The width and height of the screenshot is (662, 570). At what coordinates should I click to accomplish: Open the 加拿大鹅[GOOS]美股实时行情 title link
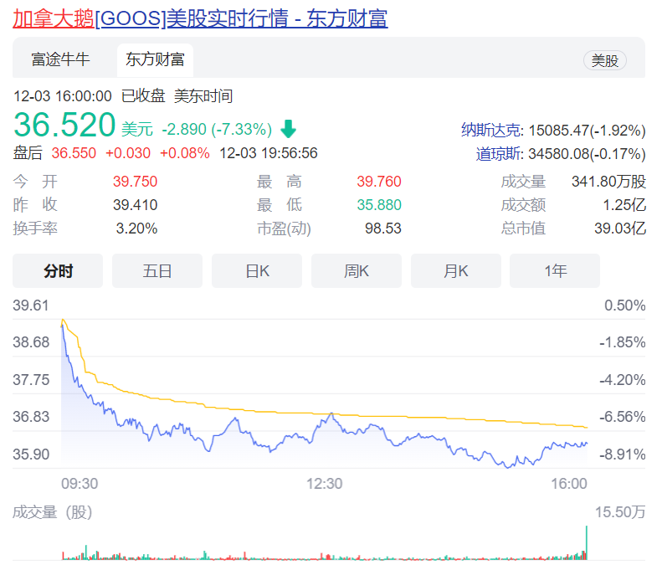[200, 18]
